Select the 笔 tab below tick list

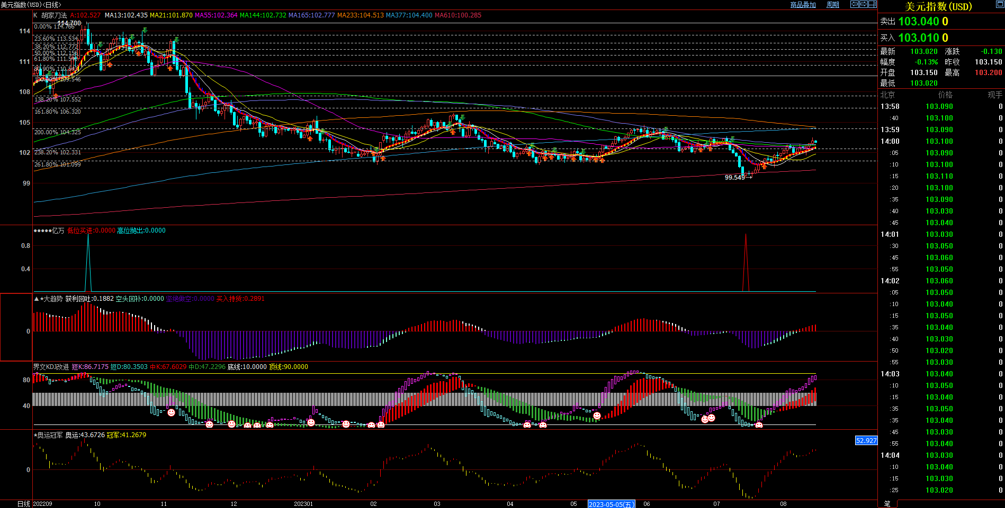(x=887, y=504)
